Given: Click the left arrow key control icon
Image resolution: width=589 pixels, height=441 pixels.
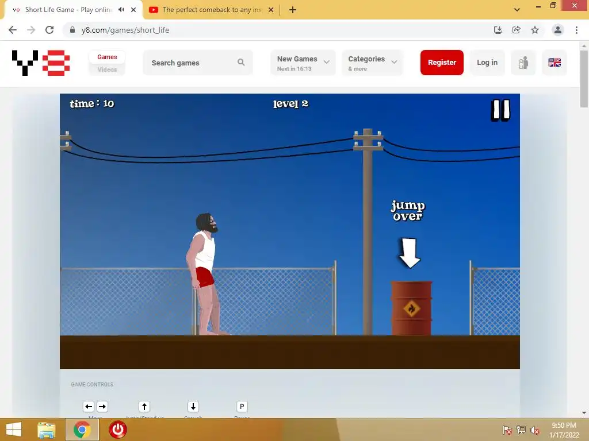Looking at the screenshot, I should coord(89,407).
